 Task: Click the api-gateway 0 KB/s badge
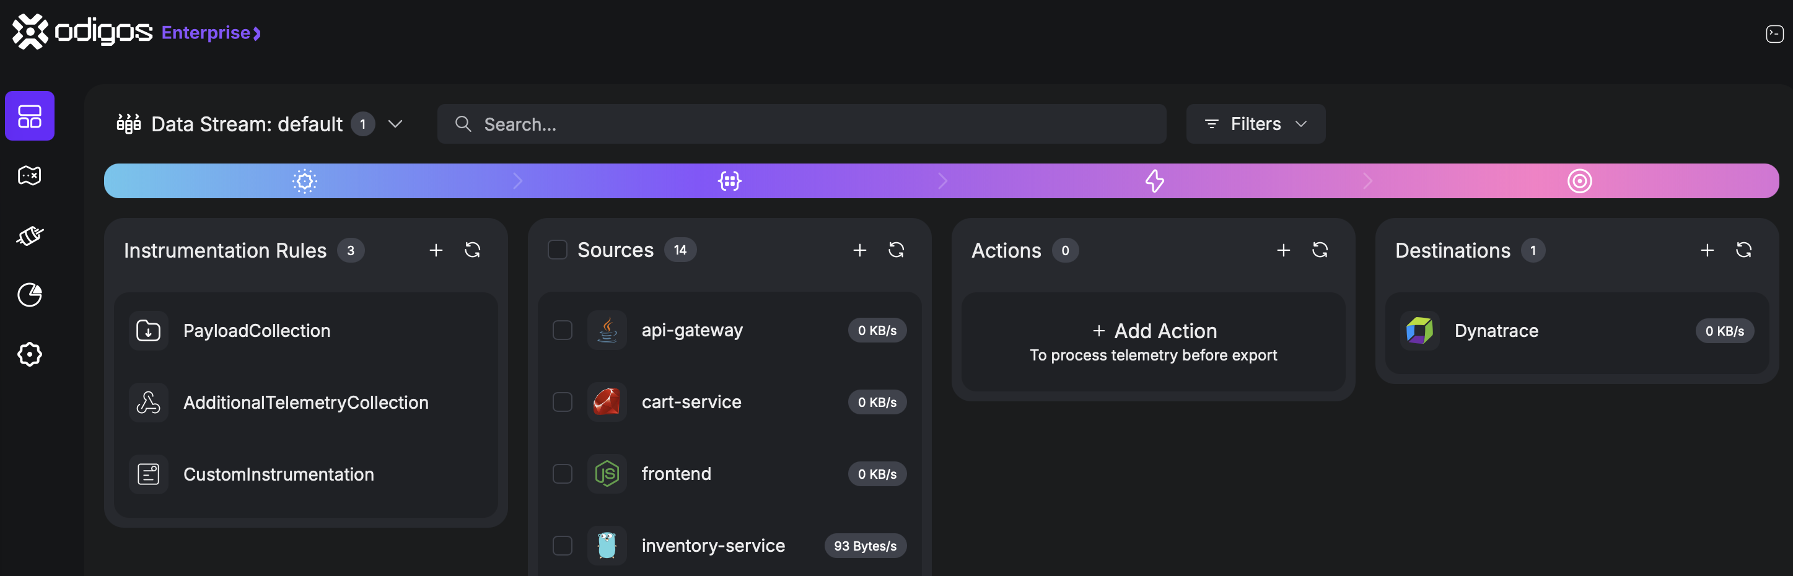(877, 331)
